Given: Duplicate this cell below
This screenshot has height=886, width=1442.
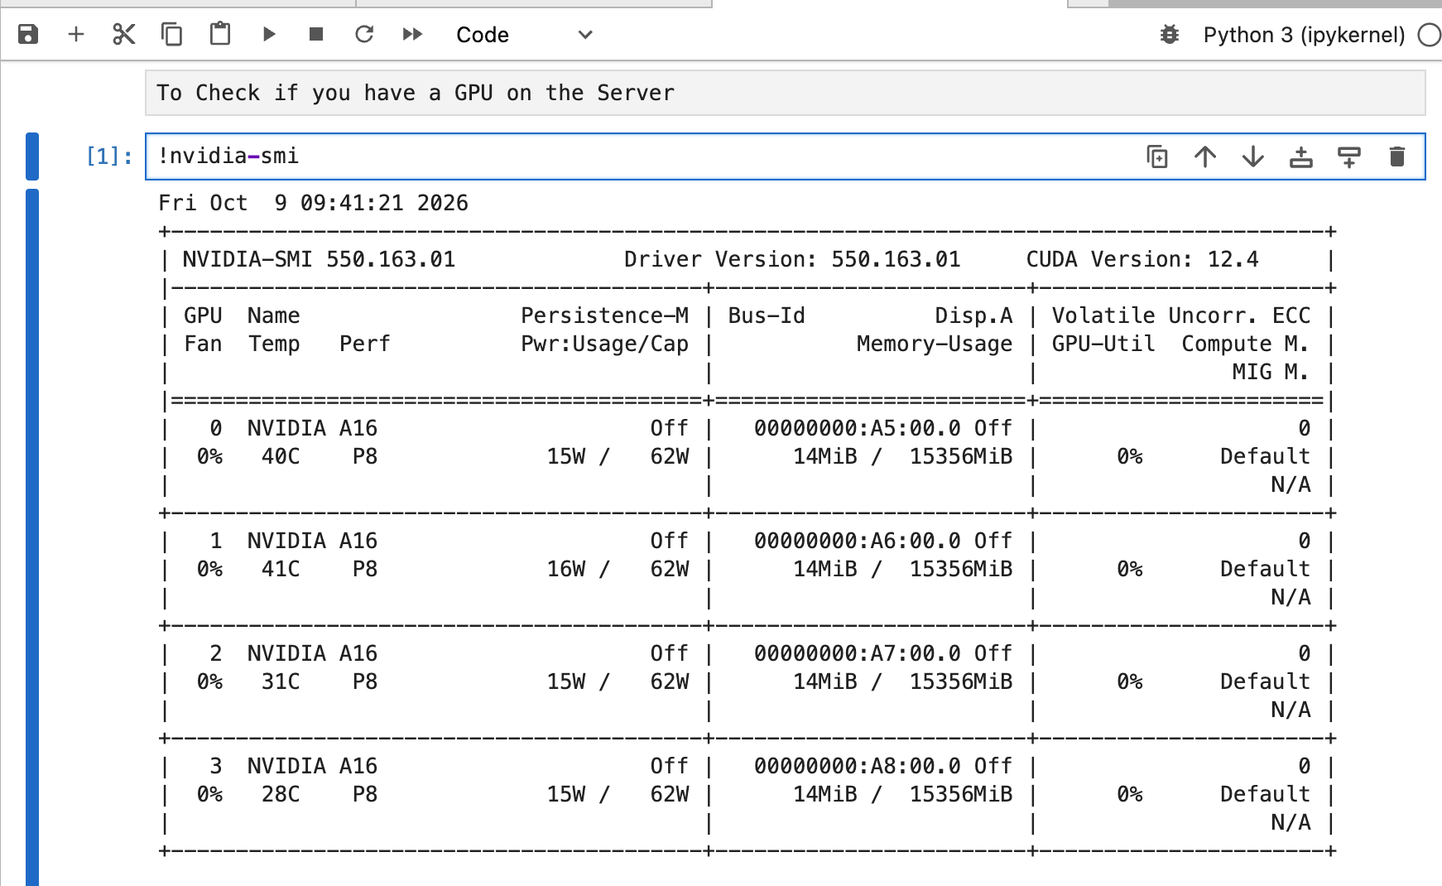Looking at the screenshot, I should (1157, 156).
